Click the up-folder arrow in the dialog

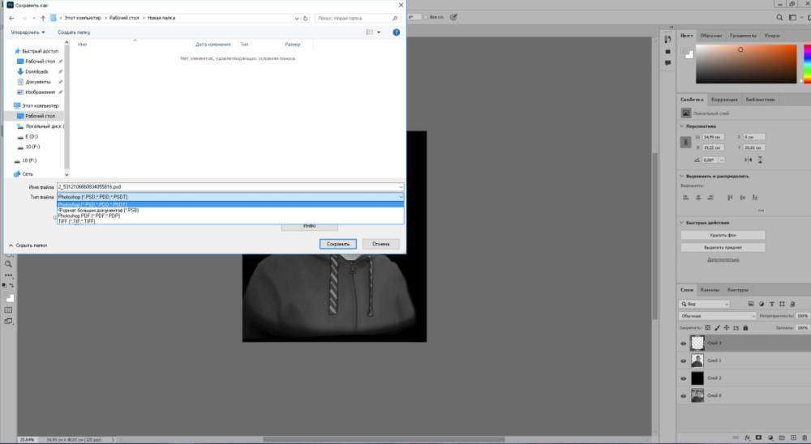(42, 17)
